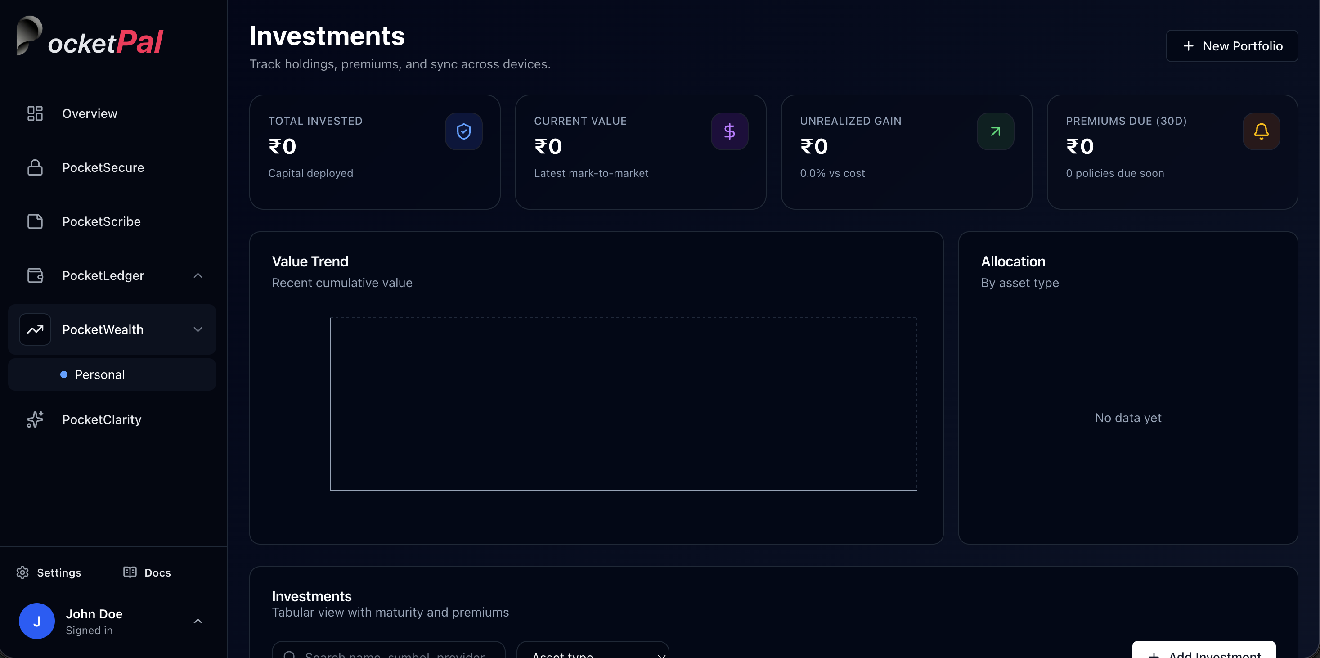The image size is (1320, 658).
Task: Click the Add Investment button
Action: point(1203,650)
